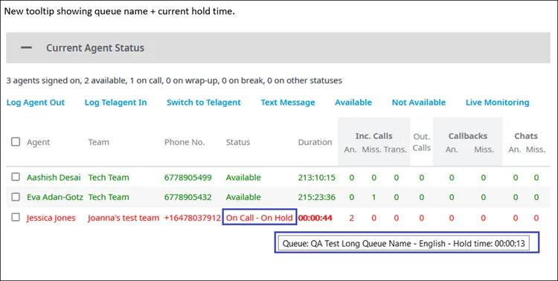Click the On Call - On Hold status
The height and width of the screenshot is (281, 558).
(260, 218)
